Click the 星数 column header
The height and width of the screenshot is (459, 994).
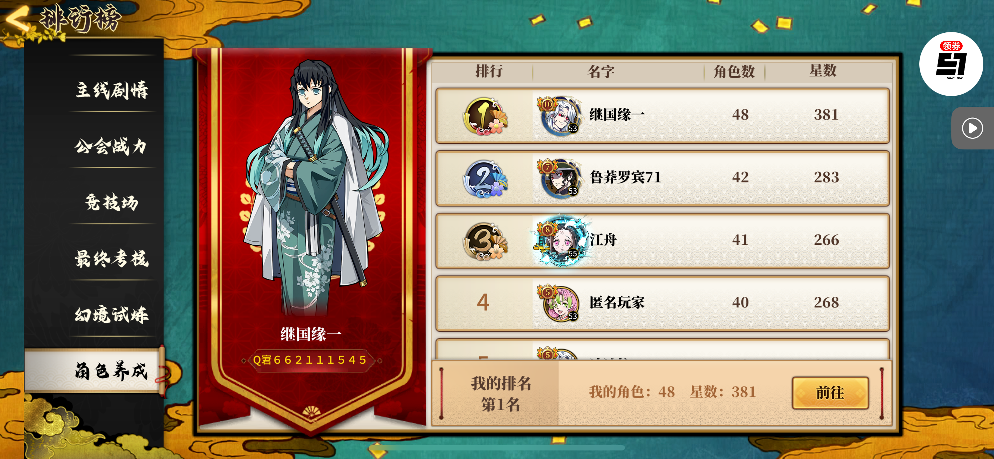tap(823, 71)
